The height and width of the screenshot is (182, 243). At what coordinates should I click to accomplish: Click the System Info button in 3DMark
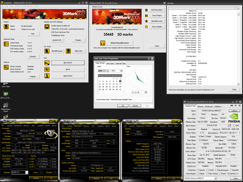point(57,40)
